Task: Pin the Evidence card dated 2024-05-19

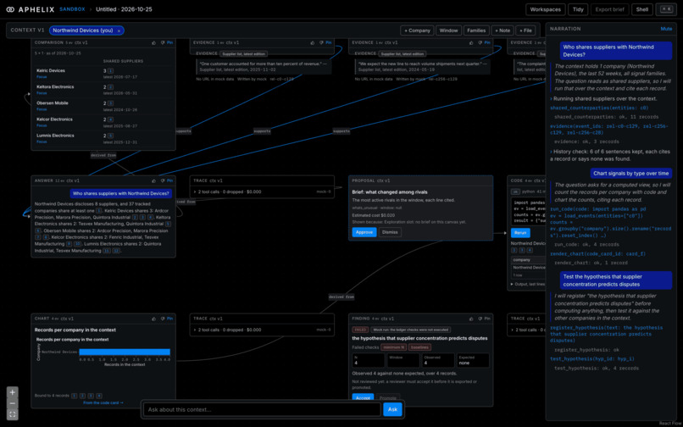Action: tap(487, 42)
